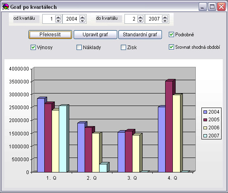The image size is (228, 193).
Task: Minimize the Graf po kvartálech window
Action: [x=203, y=7]
